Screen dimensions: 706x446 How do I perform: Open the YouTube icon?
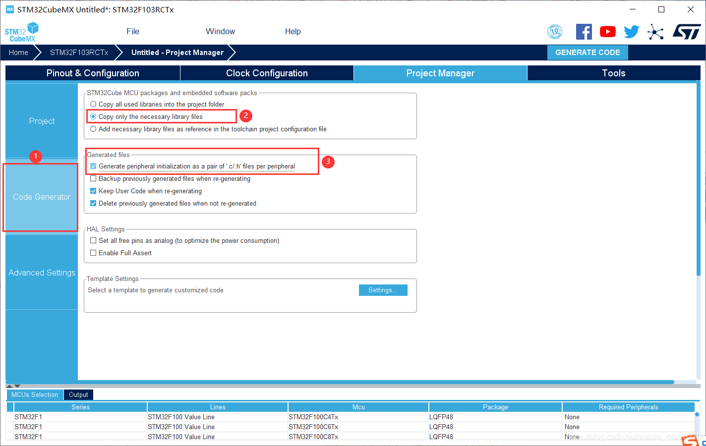click(608, 32)
